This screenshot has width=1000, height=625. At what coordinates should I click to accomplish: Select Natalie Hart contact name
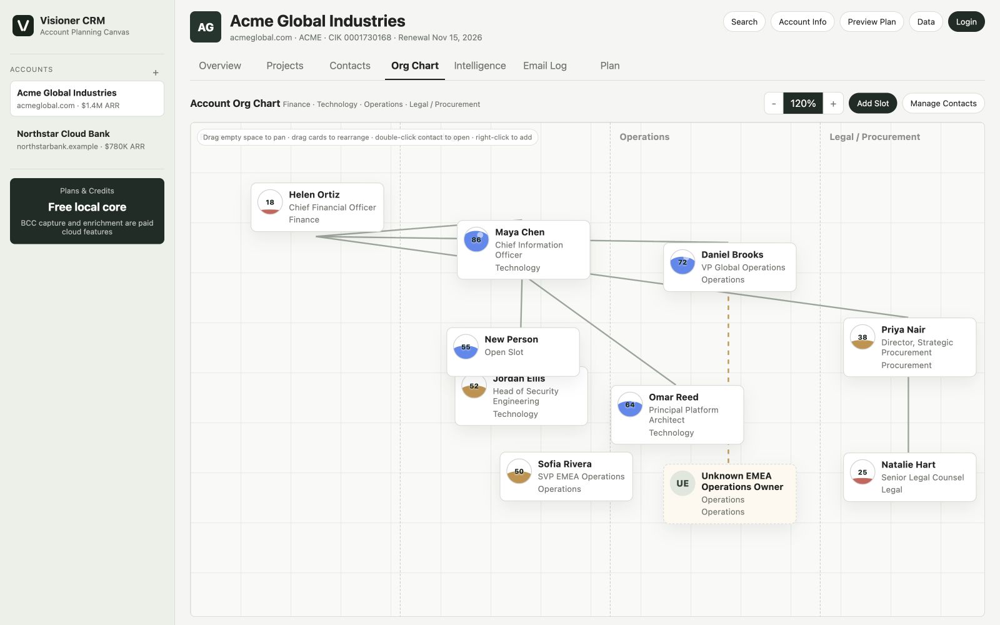pyautogui.click(x=908, y=465)
